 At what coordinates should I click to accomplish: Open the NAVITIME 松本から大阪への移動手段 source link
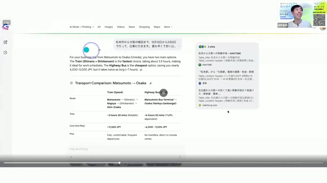point(219,53)
